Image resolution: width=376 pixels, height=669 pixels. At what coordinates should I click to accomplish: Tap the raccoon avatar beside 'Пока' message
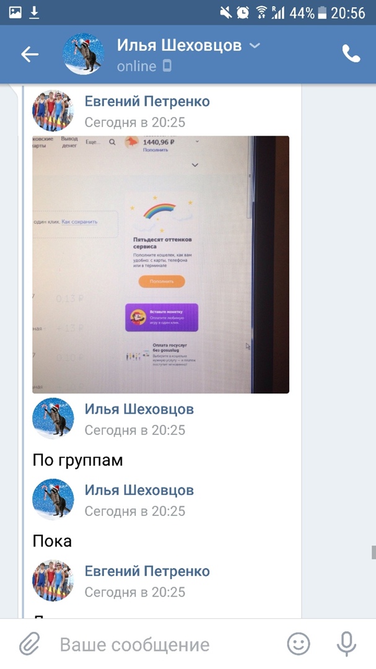[53, 499]
